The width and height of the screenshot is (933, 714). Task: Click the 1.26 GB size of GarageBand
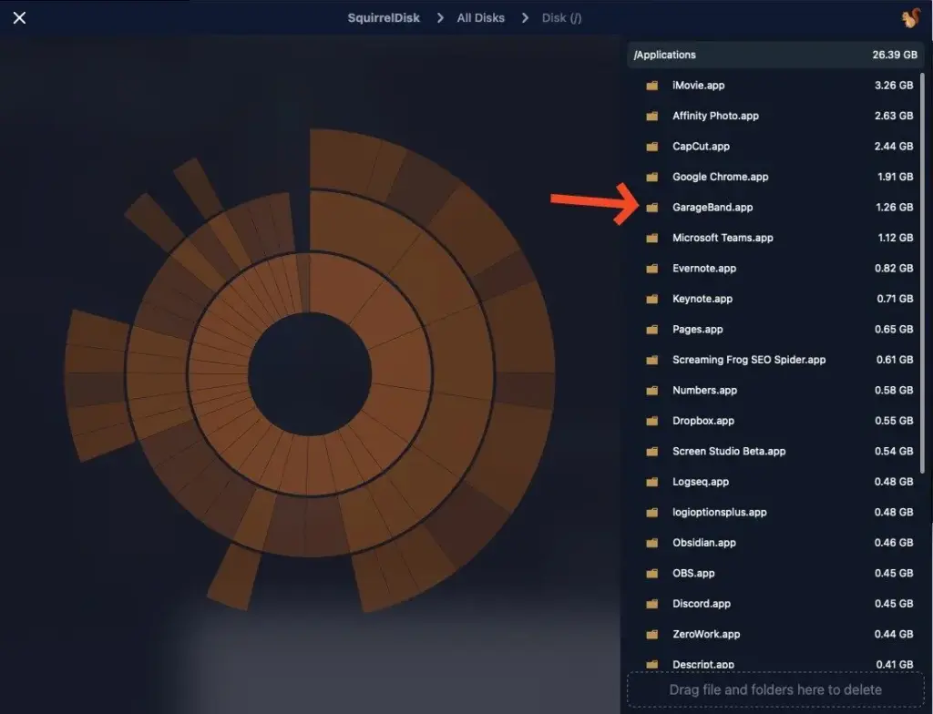pos(895,207)
